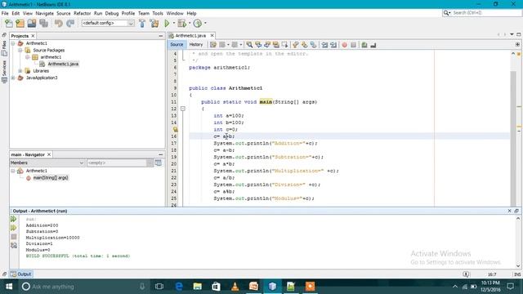The width and height of the screenshot is (523, 294).
Task: Start macro recording red button
Action: [x=345, y=45]
